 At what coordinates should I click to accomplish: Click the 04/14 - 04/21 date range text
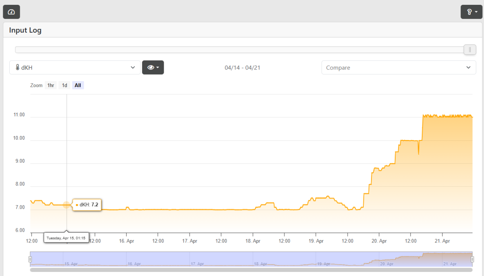pos(242,68)
